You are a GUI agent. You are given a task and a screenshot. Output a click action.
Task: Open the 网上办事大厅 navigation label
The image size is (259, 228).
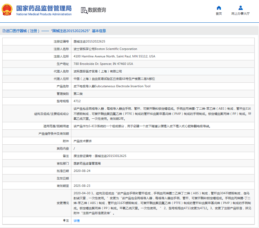(240, 14)
